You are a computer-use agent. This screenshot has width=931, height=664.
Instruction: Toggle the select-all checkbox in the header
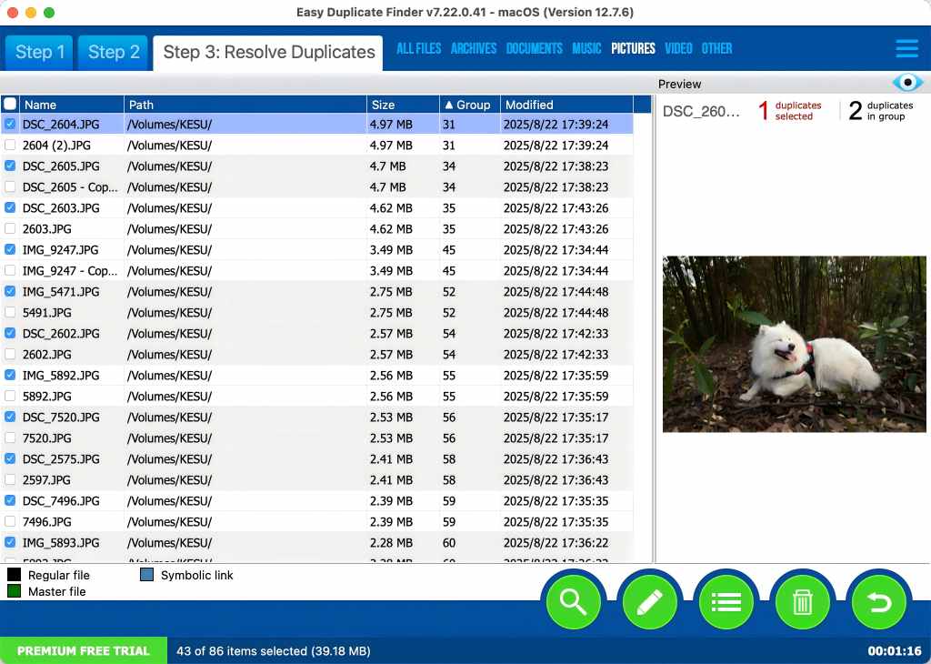(x=10, y=104)
